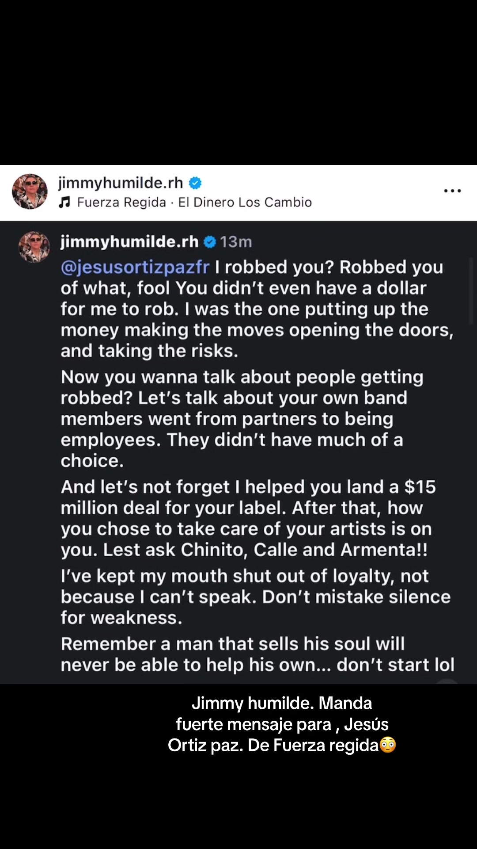The image size is (477, 849).
Task: Open the Fuerza Regida · El Dinero Los Cambio audio
Action: pyautogui.click(x=194, y=203)
